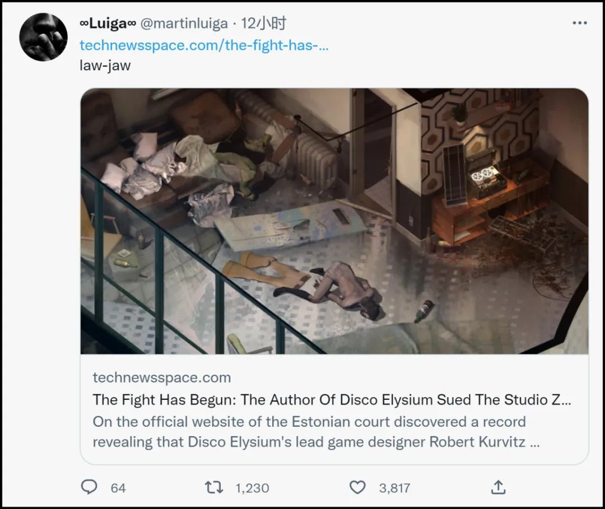
Task: Open the three-dot more options menu
Action: click(579, 24)
